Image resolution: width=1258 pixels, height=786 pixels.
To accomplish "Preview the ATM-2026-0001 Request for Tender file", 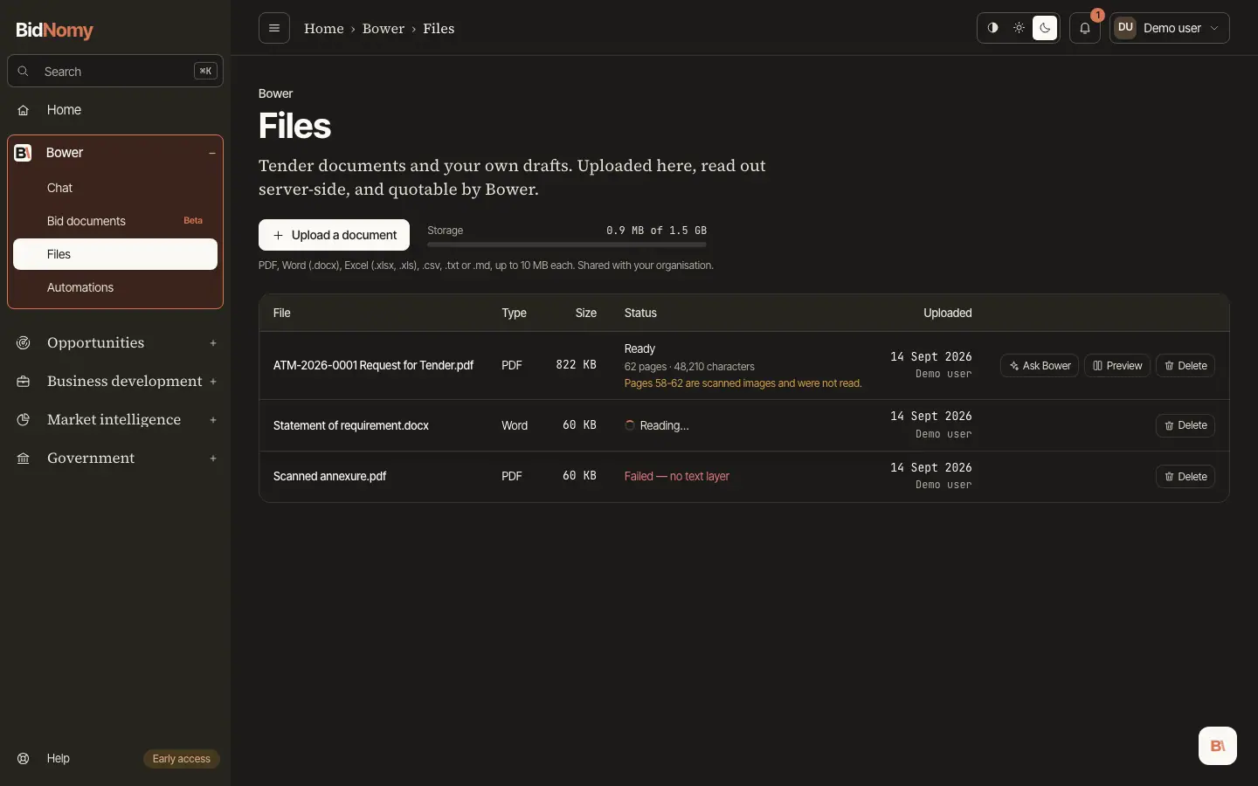I will tap(1117, 366).
